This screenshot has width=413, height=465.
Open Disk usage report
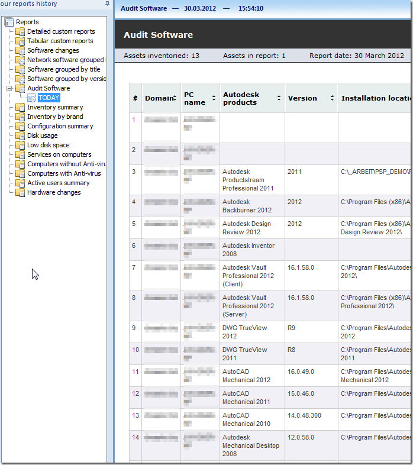click(43, 136)
